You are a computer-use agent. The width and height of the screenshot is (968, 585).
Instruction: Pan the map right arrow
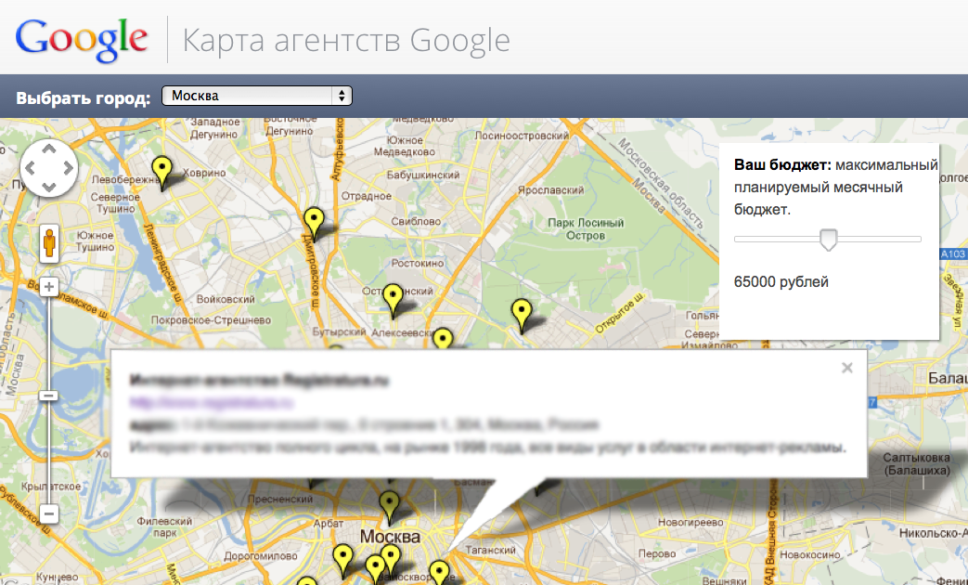pyautogui.click(x=68, y=167)
